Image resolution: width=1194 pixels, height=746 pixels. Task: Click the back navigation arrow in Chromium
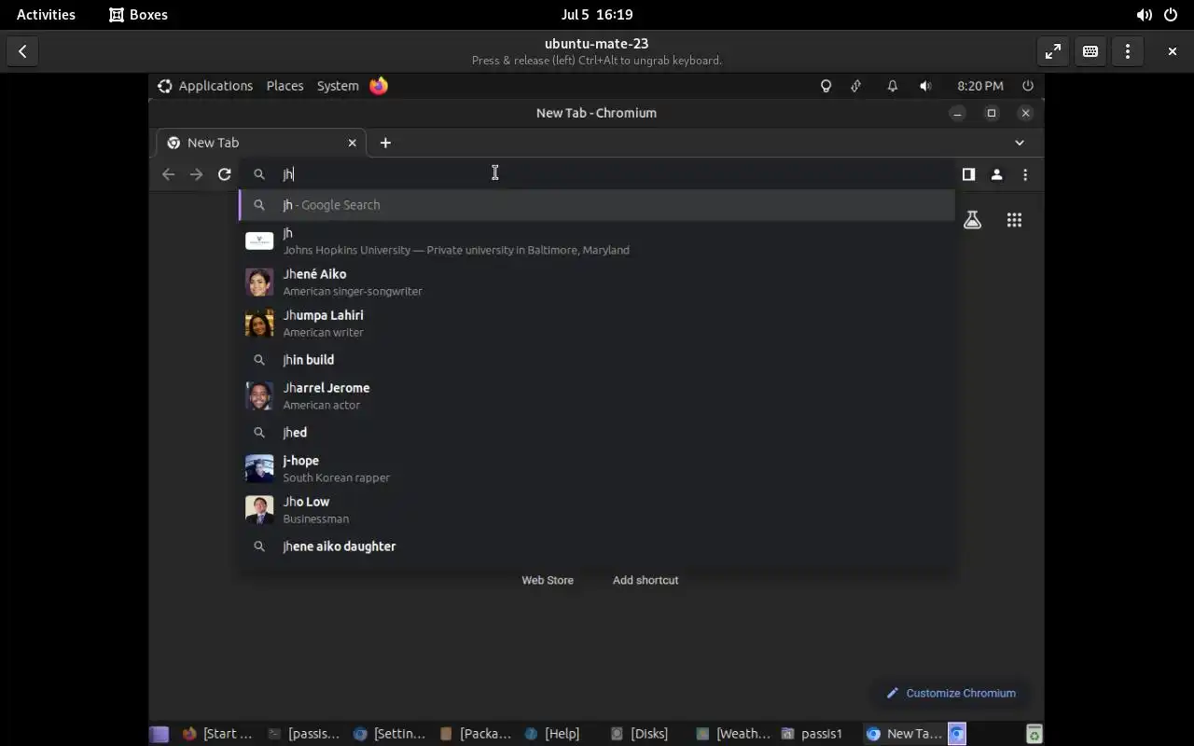point(168,174)
